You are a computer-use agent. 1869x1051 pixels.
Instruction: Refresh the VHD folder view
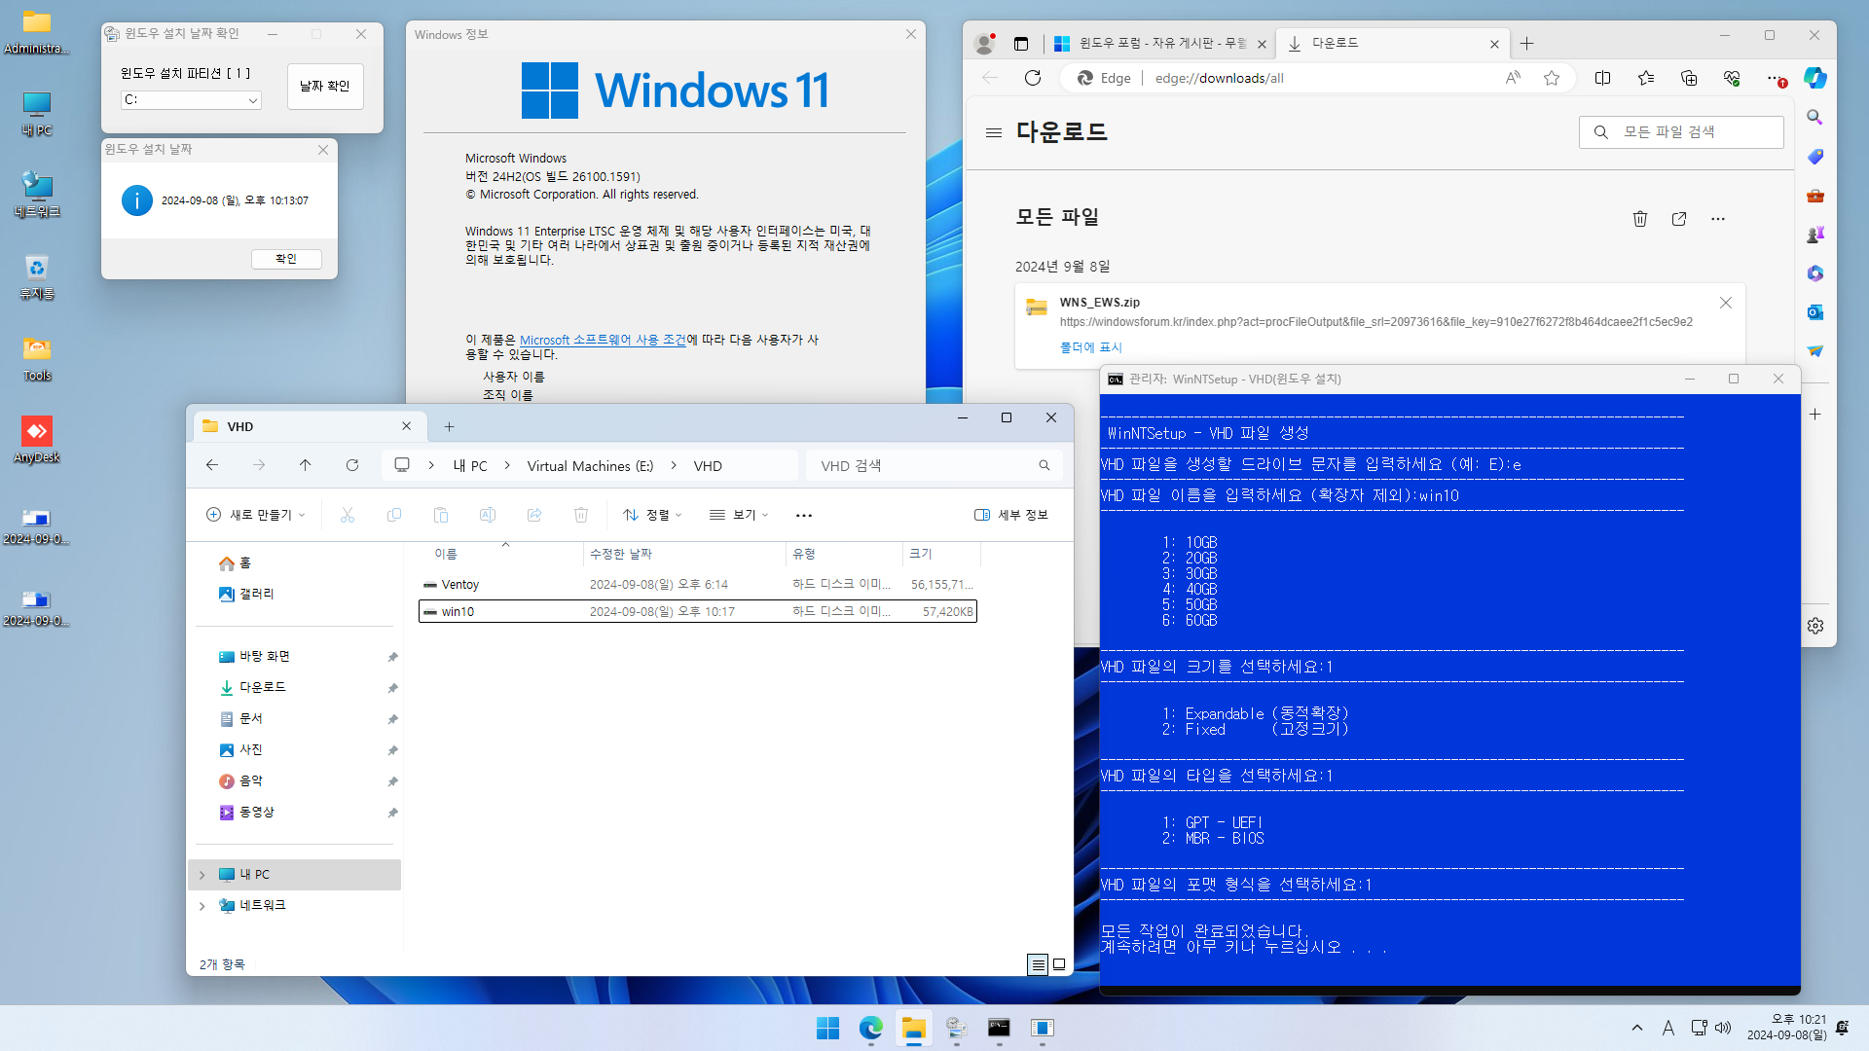coord(352,465)
